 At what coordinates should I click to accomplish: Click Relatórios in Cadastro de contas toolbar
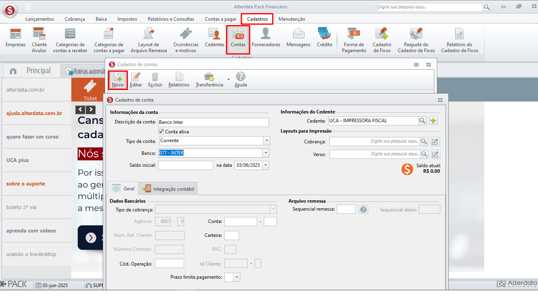coord(179,80)
